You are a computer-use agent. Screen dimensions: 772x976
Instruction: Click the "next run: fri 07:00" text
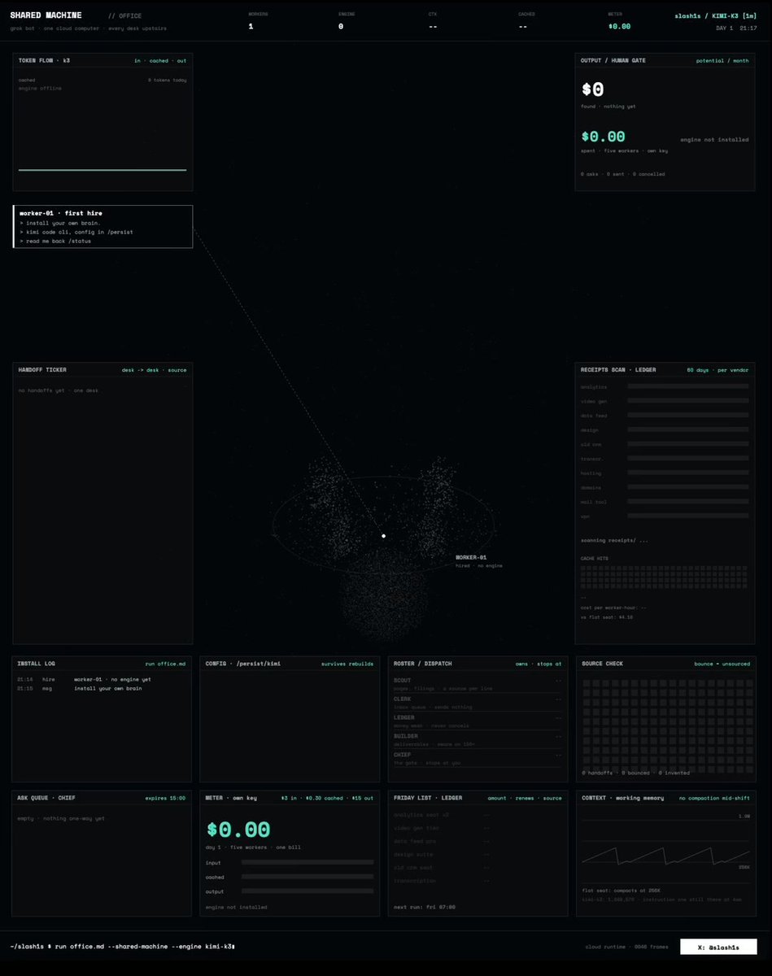[425, 906]
